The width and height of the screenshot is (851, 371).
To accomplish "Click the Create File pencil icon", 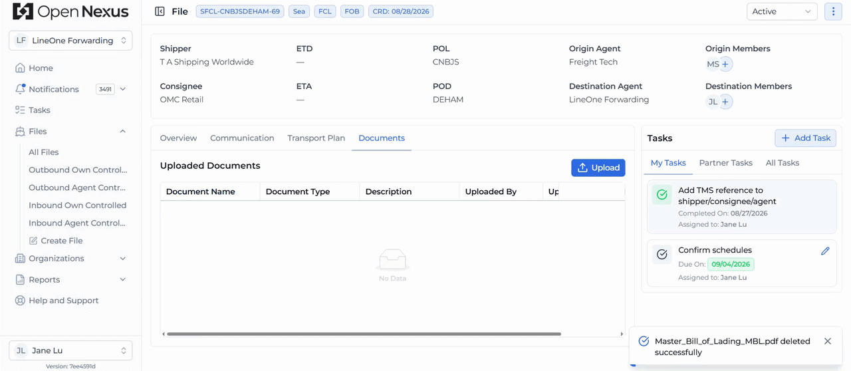I will [33, 241].
